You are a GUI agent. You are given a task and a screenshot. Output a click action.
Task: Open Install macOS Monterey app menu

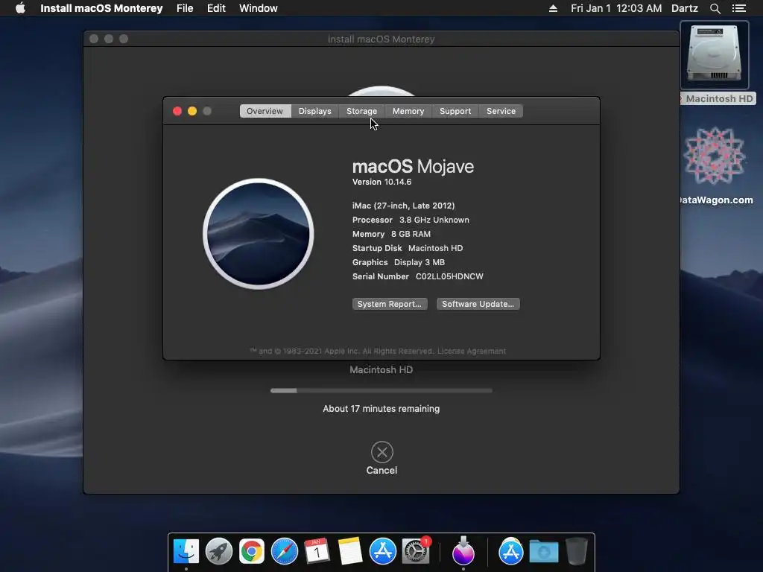pos(101,8)
